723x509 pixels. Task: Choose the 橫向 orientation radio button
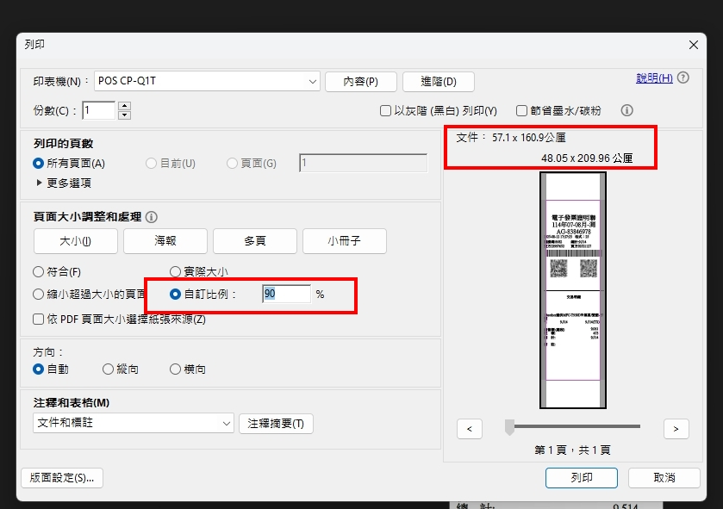[176, 369]
